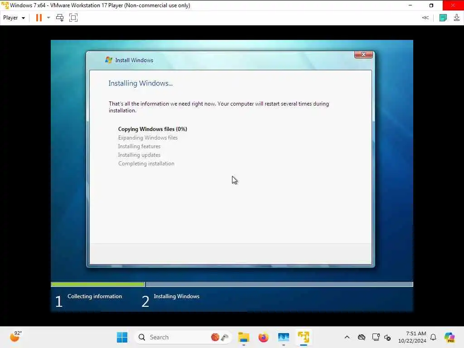Viewport: 464px width, 348px height.
Task: Click the VMware Player taskbar icon
Action: 304,337
